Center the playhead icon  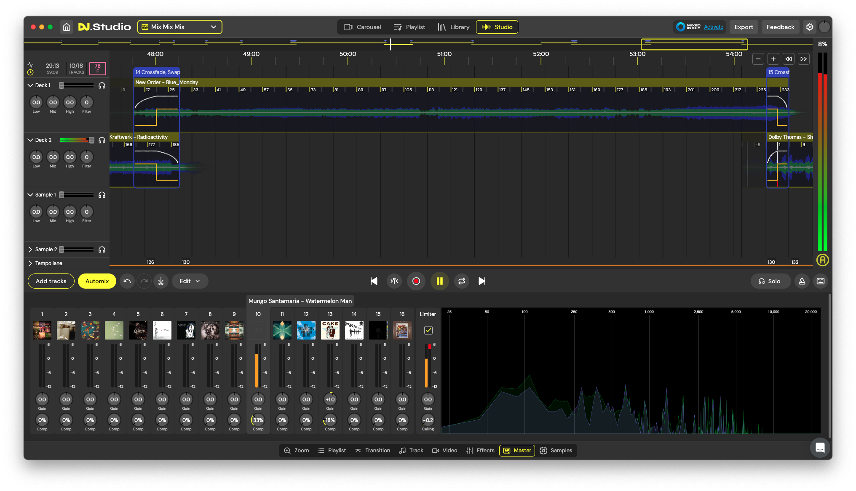pyautogui.click(x=394, y=281)
